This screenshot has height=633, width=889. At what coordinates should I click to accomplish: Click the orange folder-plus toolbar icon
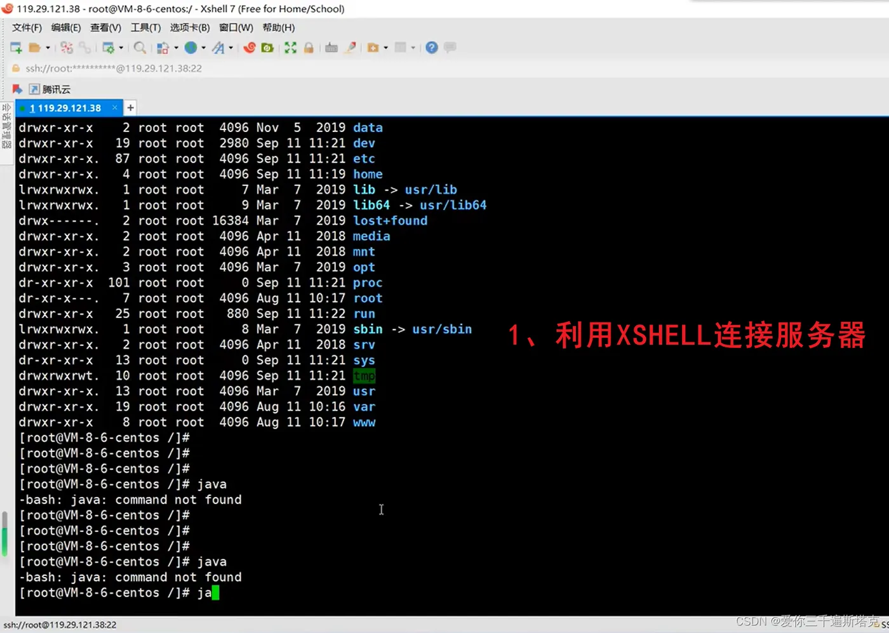tap(373, 48)
